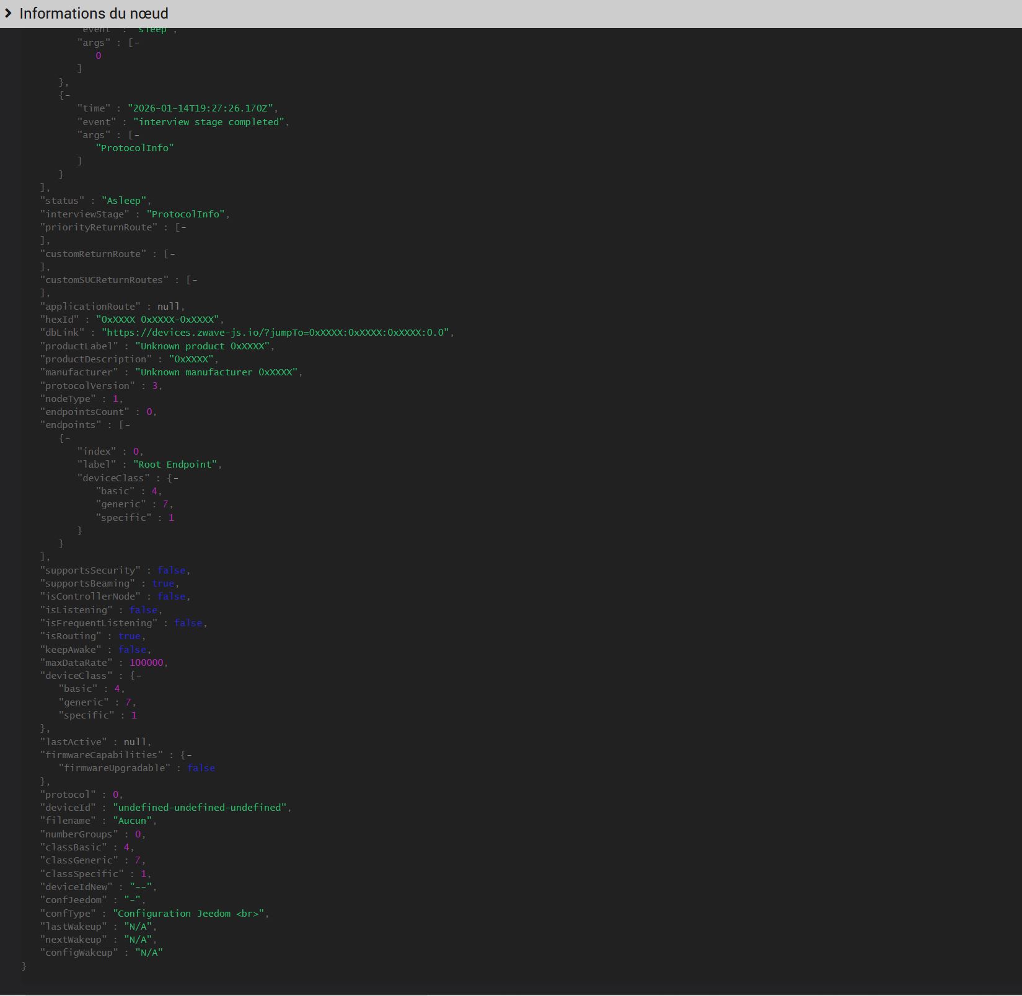This screenshot has height=996, width=1022.
Task: Collapse the customSUCReturnRoutes array
Action: [x=195, y=280]
